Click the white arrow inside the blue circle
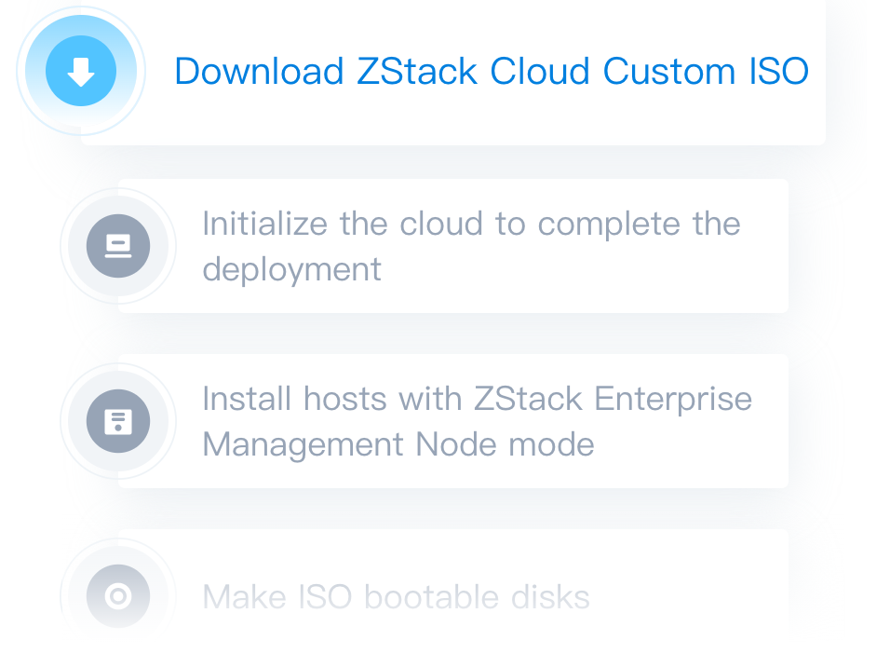Image resolution: width=890 pixels, height=654 pixels. pos(81,72)
